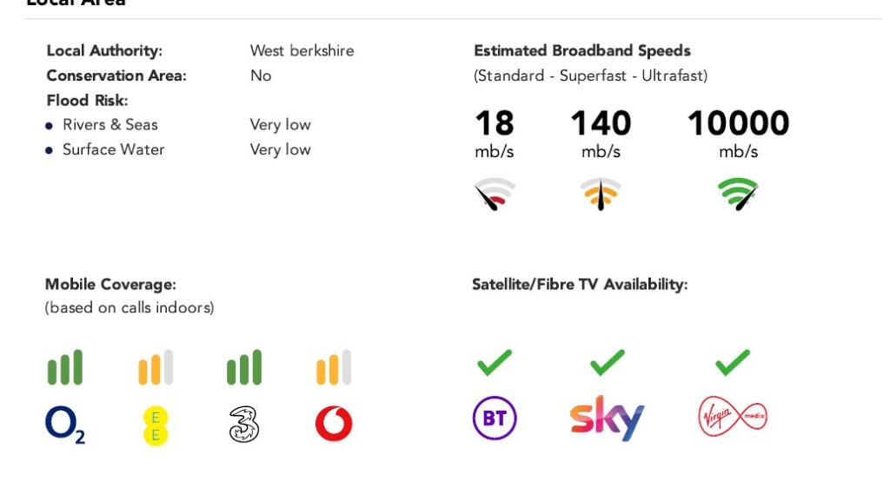The height and width of the screenshot is (494, 890).
Task: Click the West berkshire local authority text
Action: 302,51
